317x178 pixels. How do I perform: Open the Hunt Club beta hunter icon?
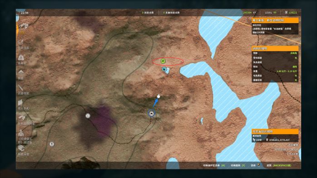click(x=21, y=133)
